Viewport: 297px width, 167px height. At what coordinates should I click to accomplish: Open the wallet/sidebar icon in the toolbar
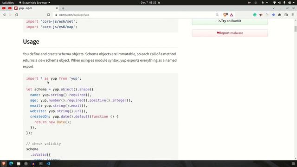(x=286, y=15)
